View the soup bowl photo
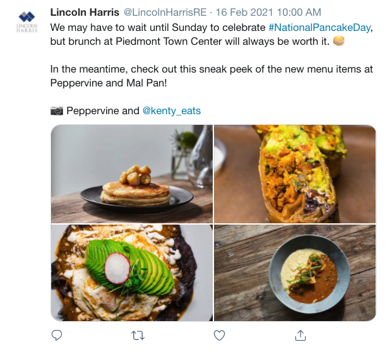This screenshot has width=387, height=352. click(x=295, y=273)
